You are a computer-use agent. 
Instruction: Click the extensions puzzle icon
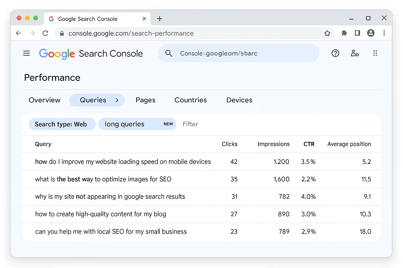tap(344, 33)
